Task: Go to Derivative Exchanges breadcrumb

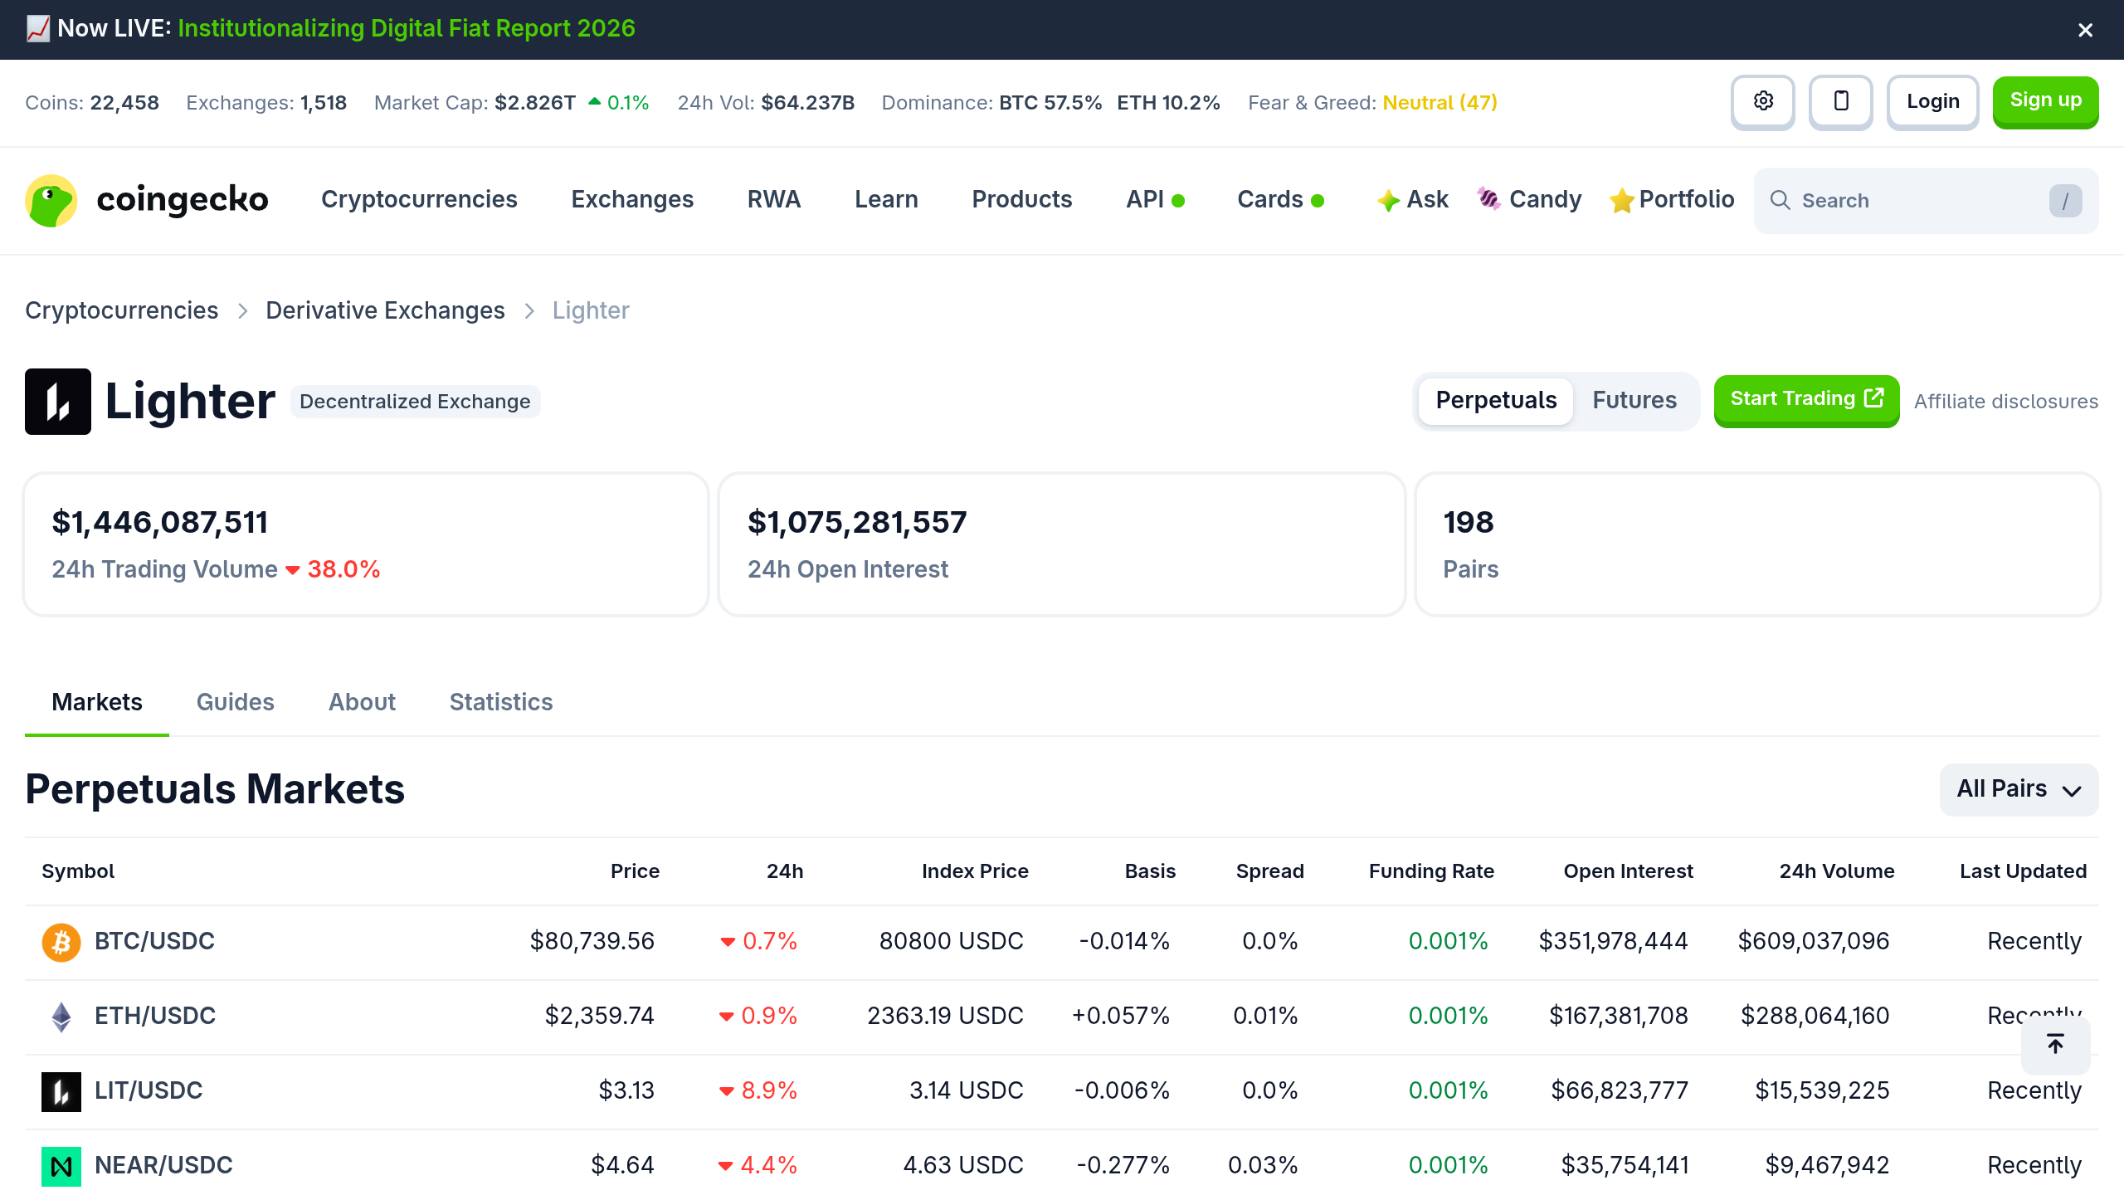Action: [x=385, y=310]
